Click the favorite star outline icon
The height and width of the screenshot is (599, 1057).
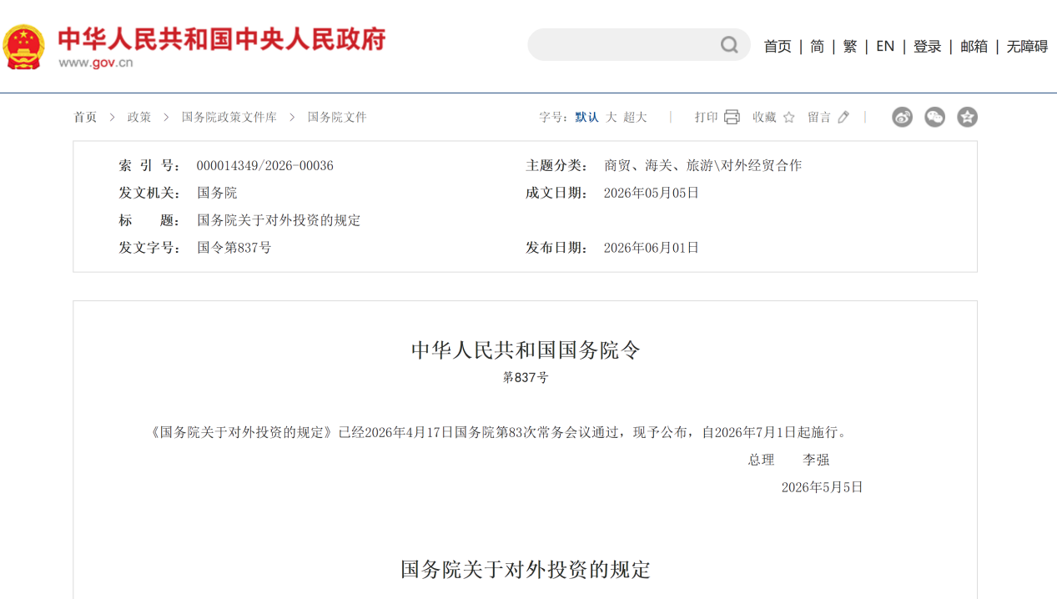click(x=789, y=117)
